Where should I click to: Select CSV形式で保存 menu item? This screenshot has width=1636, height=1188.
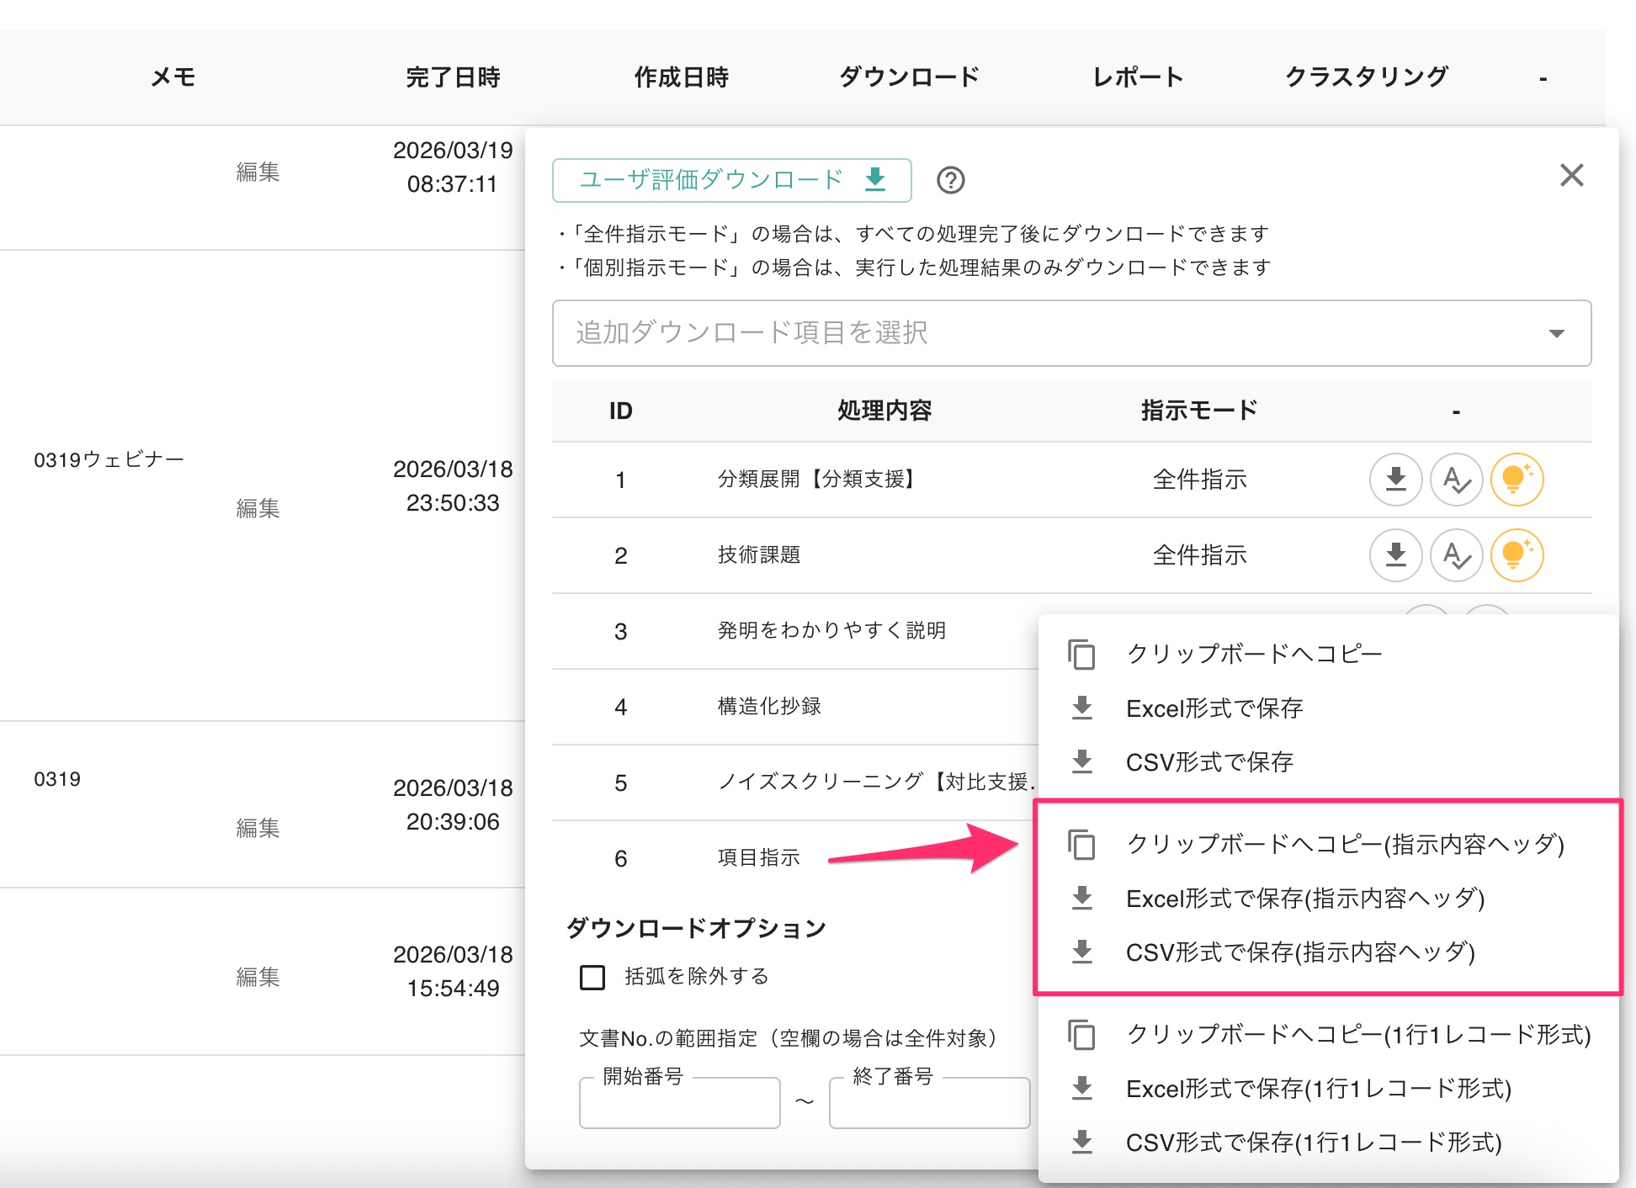[1328, 762]
